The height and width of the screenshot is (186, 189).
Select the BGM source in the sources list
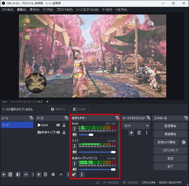[45, 125]
